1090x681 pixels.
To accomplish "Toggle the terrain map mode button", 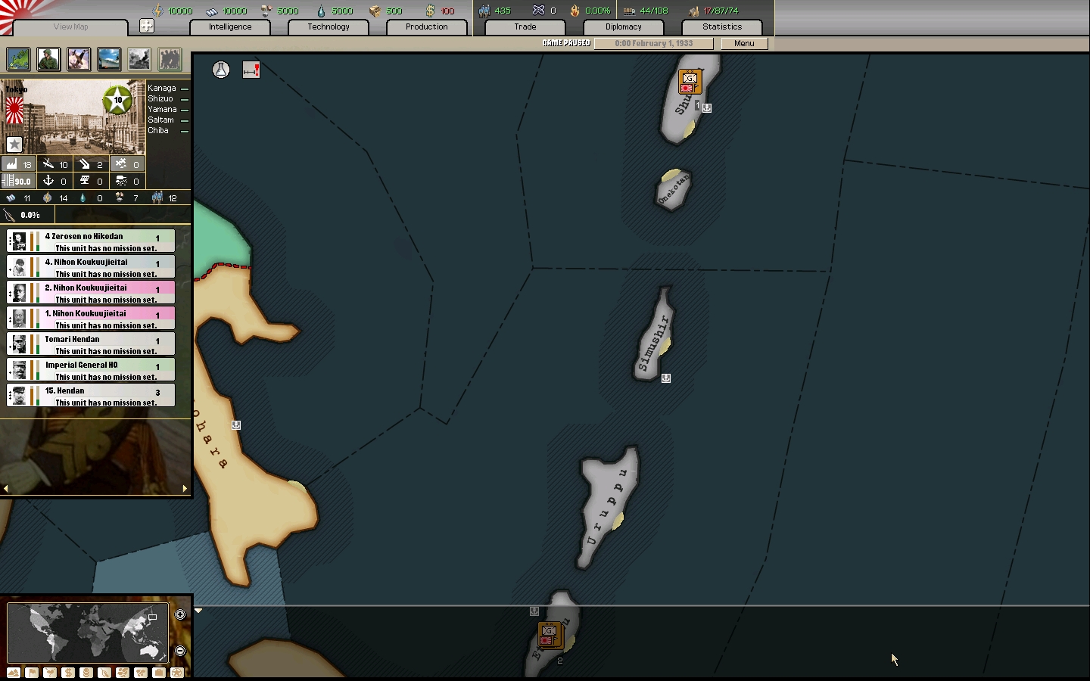I will 14,673.
